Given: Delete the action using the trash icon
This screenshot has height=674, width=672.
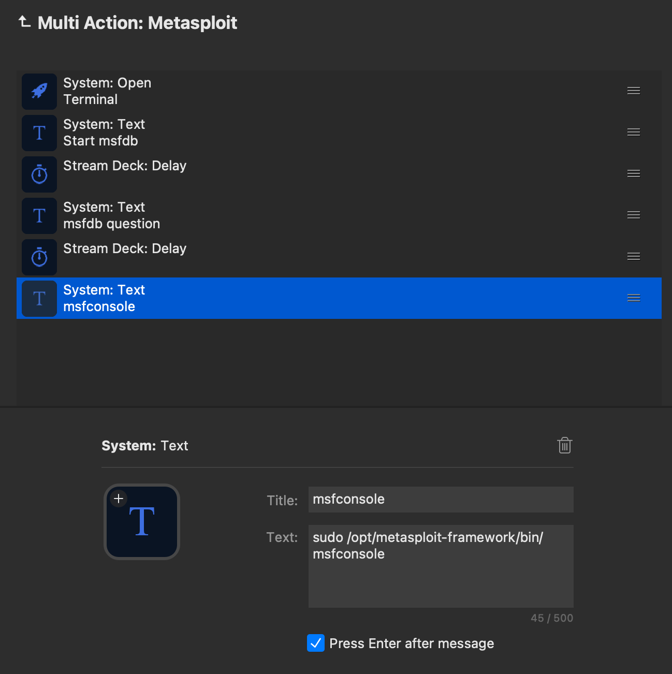Looking at the screenshot, I should [564, 445].
